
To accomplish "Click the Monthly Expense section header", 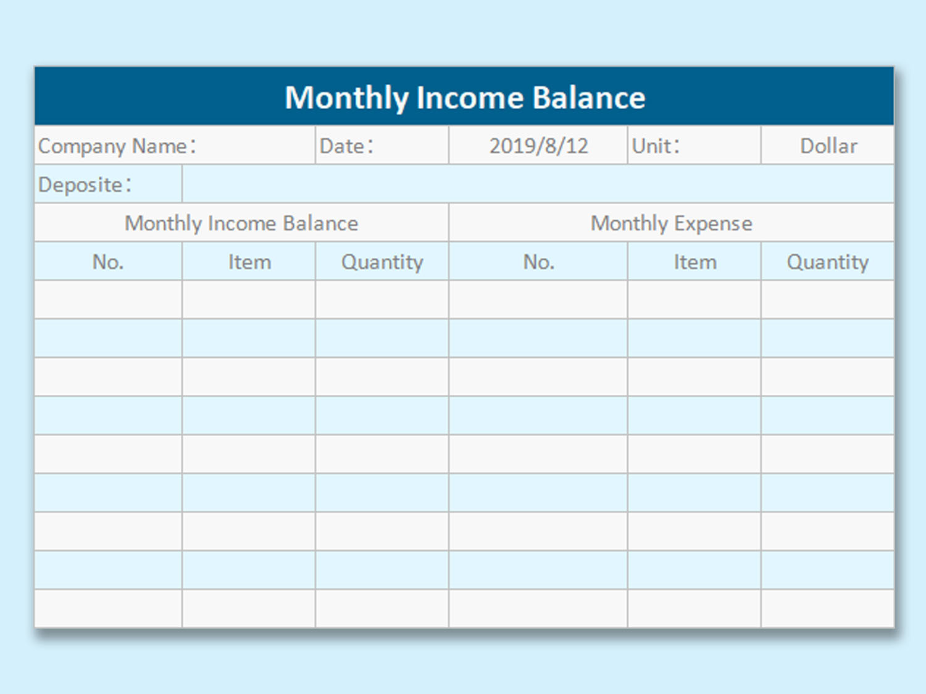I will pos(670,223).
